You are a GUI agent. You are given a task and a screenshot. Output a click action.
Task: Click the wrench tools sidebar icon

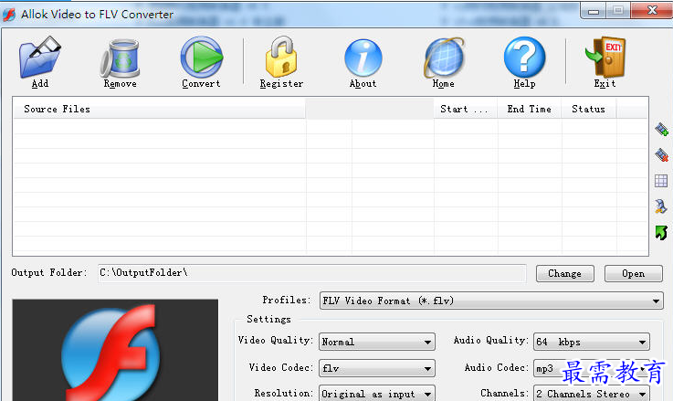point(661,206)
